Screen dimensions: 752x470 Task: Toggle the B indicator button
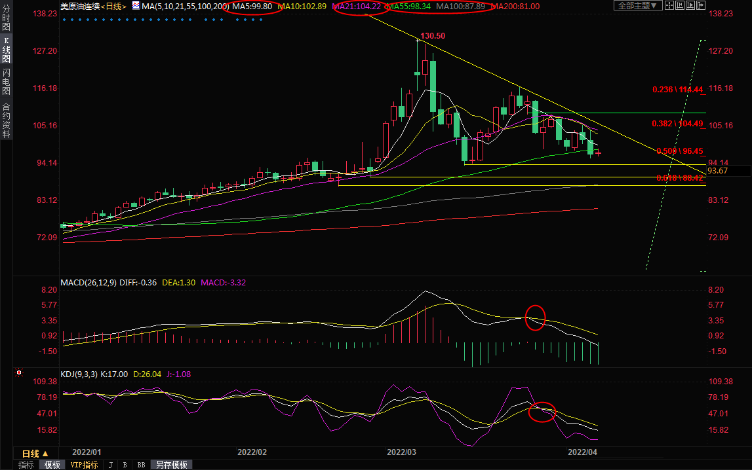(125, 465)
